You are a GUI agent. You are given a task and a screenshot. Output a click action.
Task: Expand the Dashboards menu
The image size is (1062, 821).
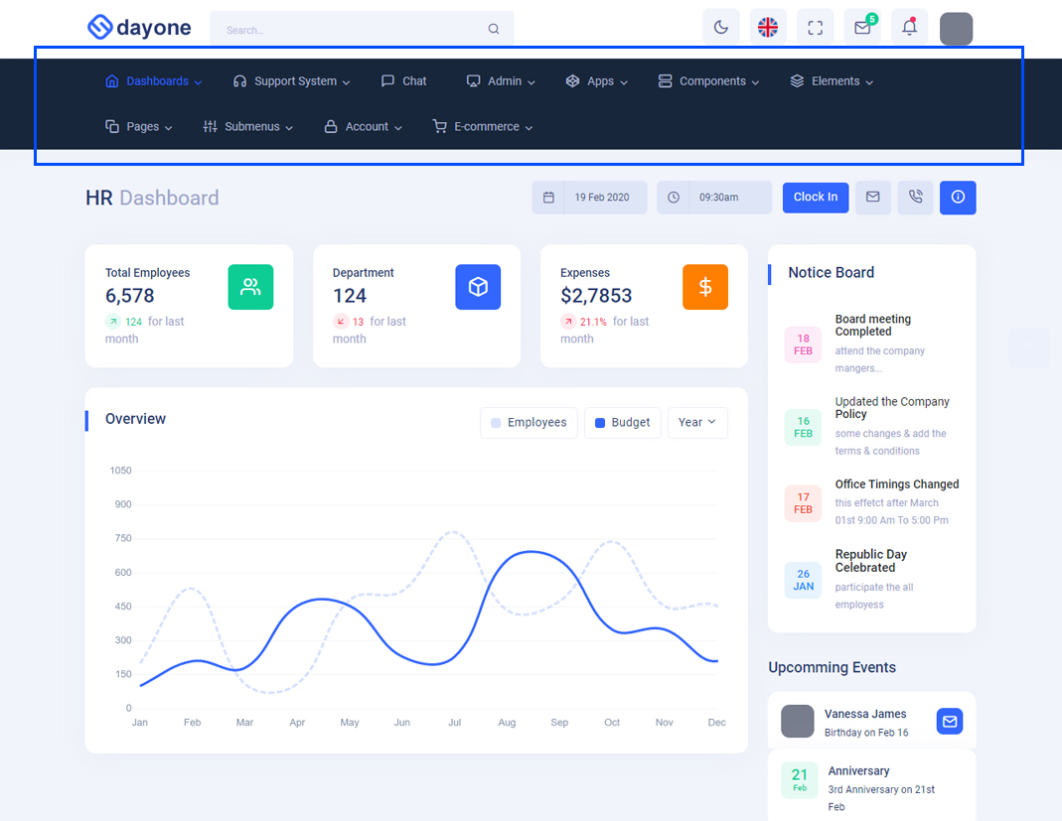[154, 81]
